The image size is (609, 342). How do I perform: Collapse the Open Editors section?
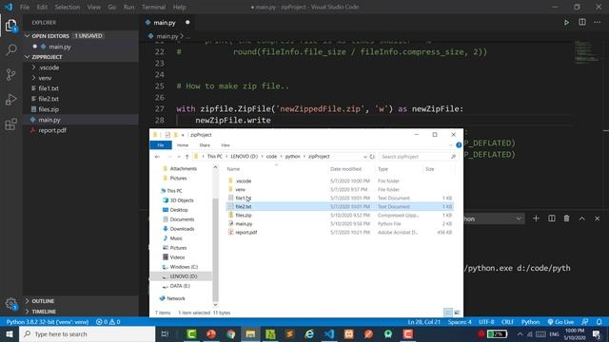[28, 36]
